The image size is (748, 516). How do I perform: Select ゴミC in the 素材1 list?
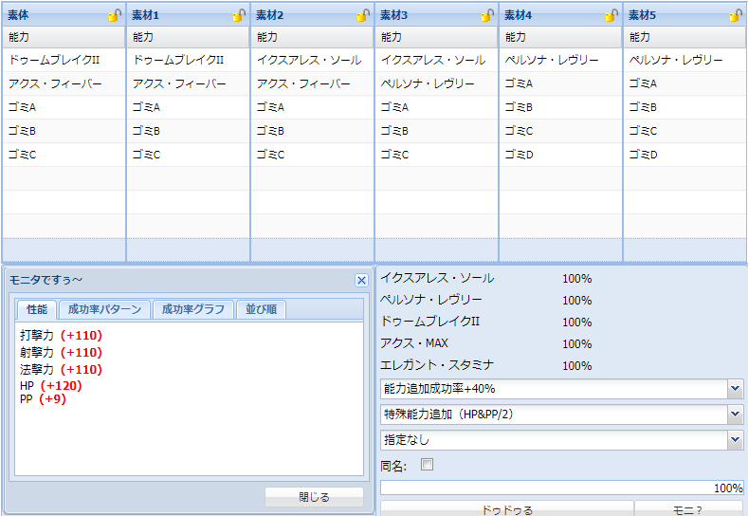pos(188,155)
